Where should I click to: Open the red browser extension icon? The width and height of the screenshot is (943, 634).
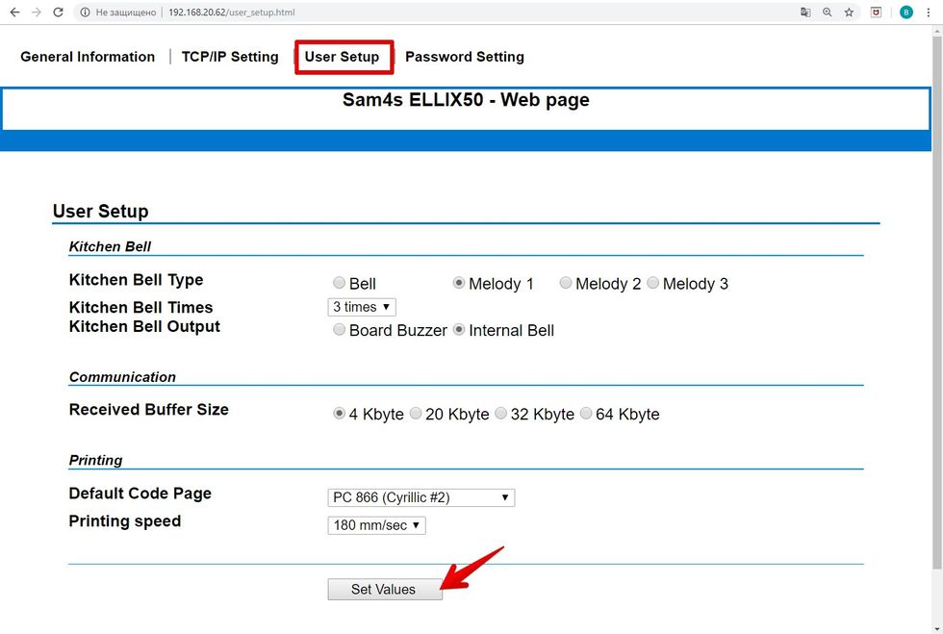click(877, 13)
